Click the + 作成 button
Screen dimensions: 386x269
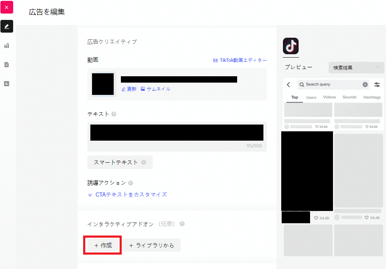pos(103,245)
